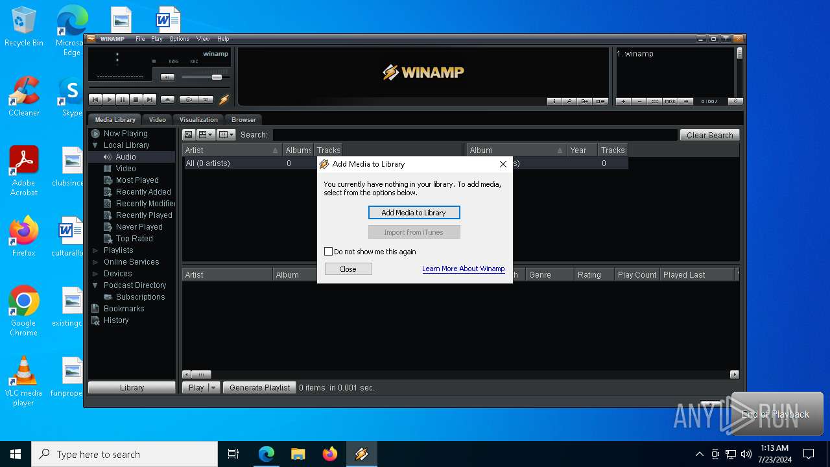Collapse the Podcast Directory node
Screen dimensions: 830x467
pos(95,285)
